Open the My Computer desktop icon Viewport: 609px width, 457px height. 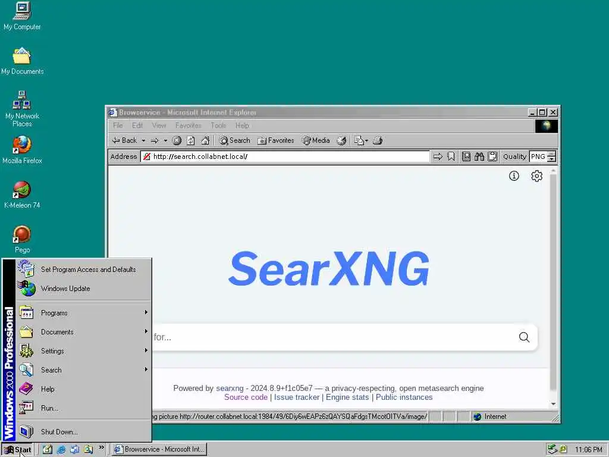pyautogui.click(x=22, y=16)
